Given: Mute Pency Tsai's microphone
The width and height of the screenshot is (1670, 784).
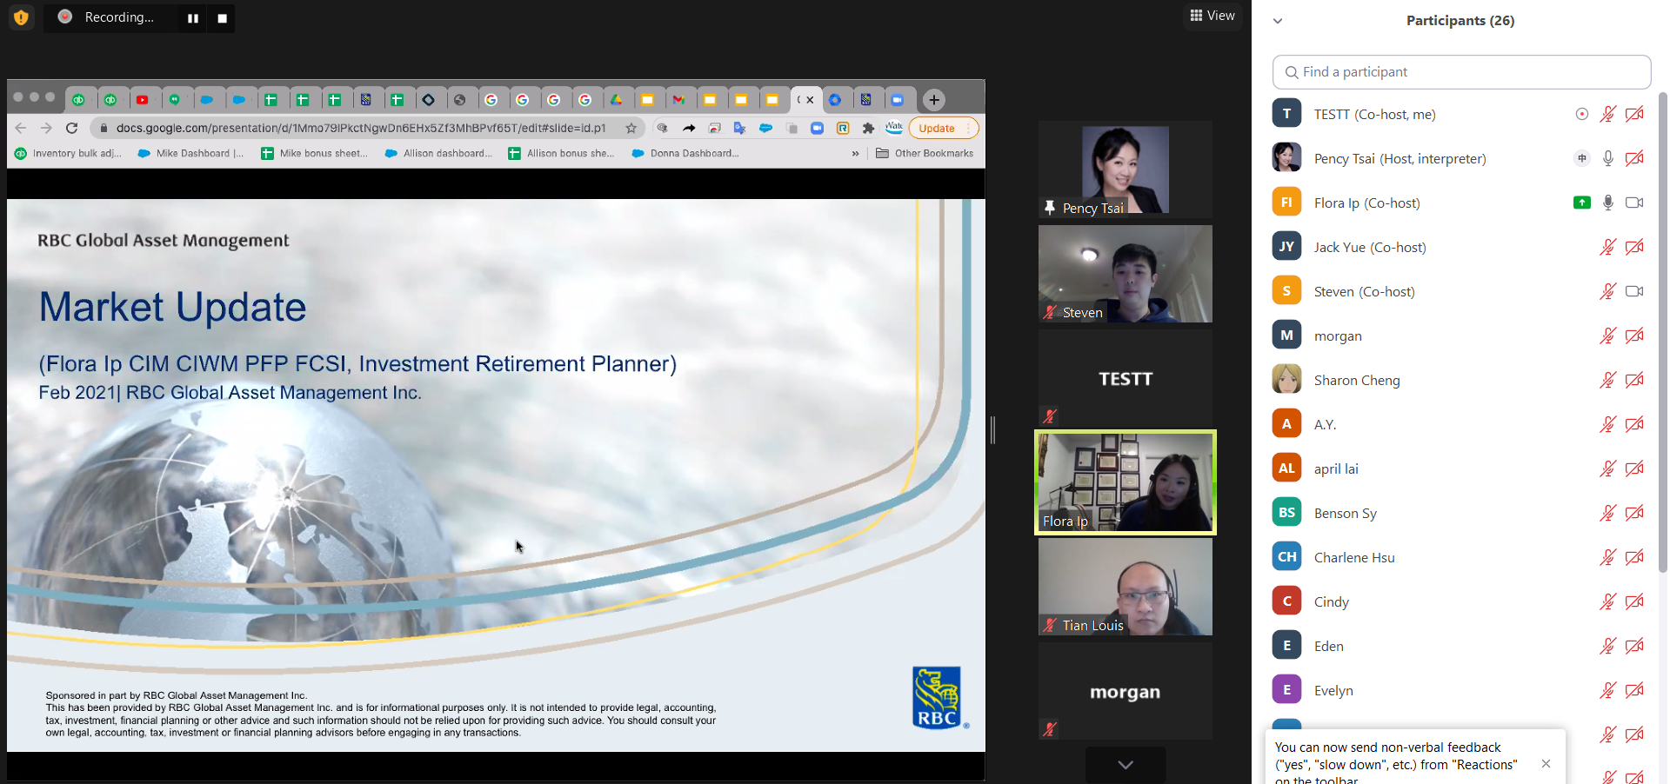Looking at the screenshot, I should tap(1608, 158).
